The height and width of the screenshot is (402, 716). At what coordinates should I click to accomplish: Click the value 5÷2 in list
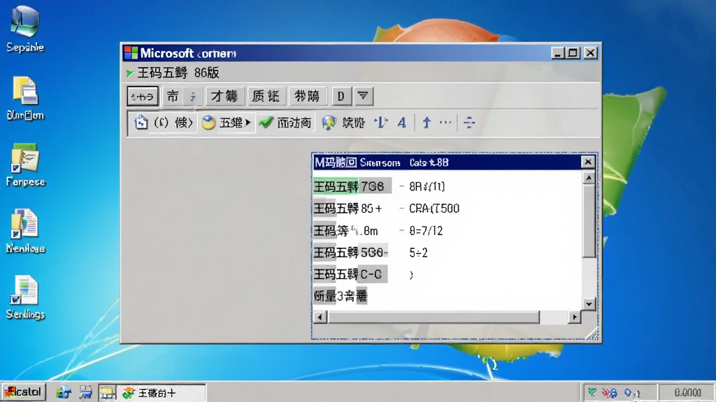tap(419, 253)
